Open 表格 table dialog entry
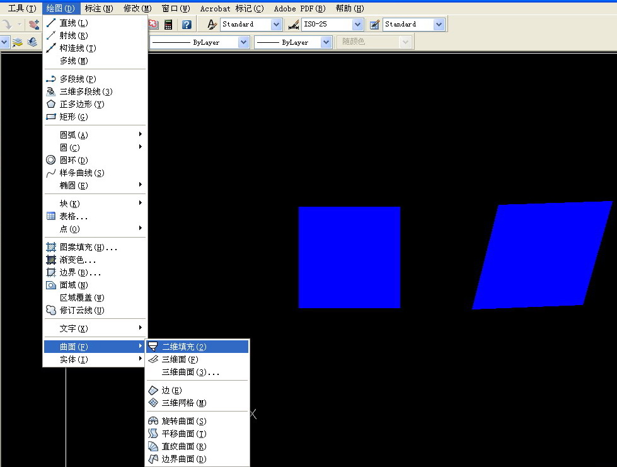 click(x=95, y=216)
